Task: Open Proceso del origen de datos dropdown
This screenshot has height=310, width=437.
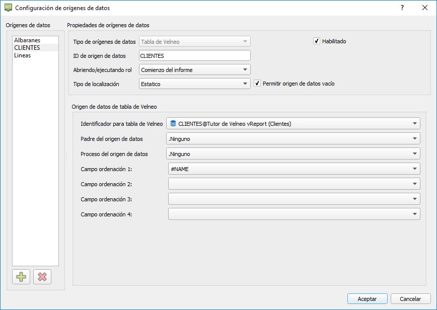Action: click(x=293, y=154)
